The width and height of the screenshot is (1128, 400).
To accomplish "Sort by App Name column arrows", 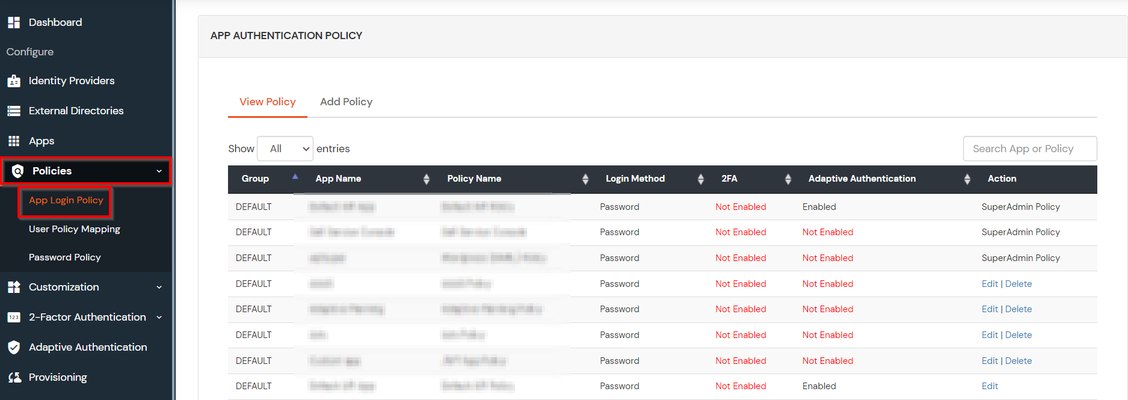I will tap(426, 179).
